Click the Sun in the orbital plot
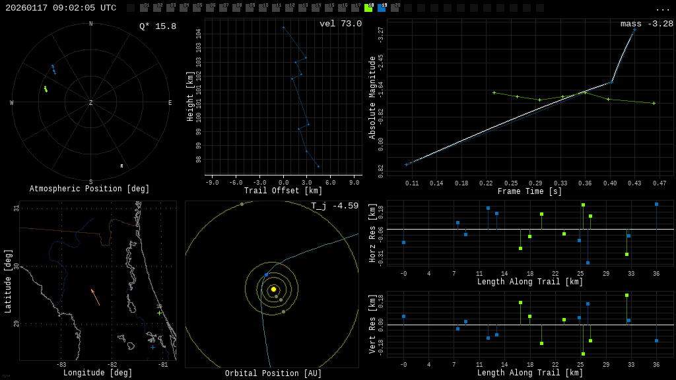 click(273, 289)
